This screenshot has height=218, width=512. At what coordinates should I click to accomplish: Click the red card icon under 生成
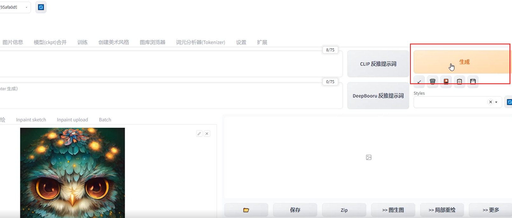point(446,82)
